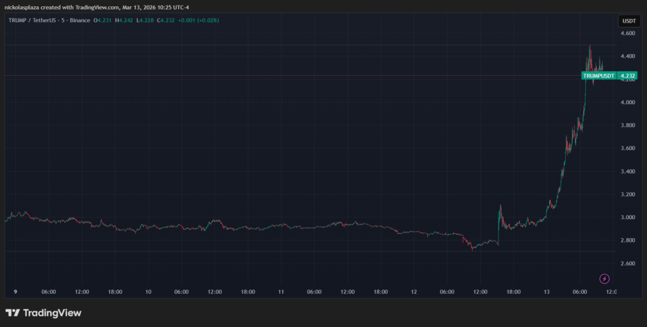Select date 13 on the time axis

(547, 292)
